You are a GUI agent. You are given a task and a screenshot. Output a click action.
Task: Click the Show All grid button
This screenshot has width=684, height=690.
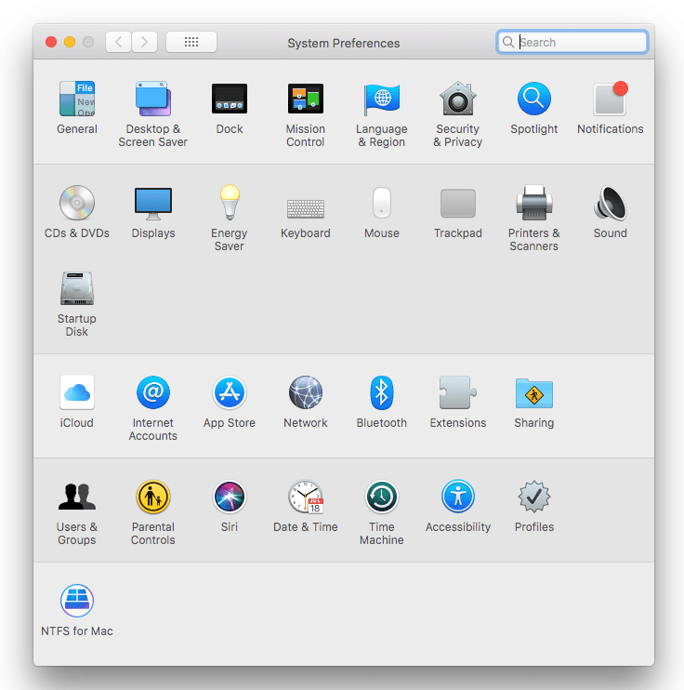pos(191,42)
